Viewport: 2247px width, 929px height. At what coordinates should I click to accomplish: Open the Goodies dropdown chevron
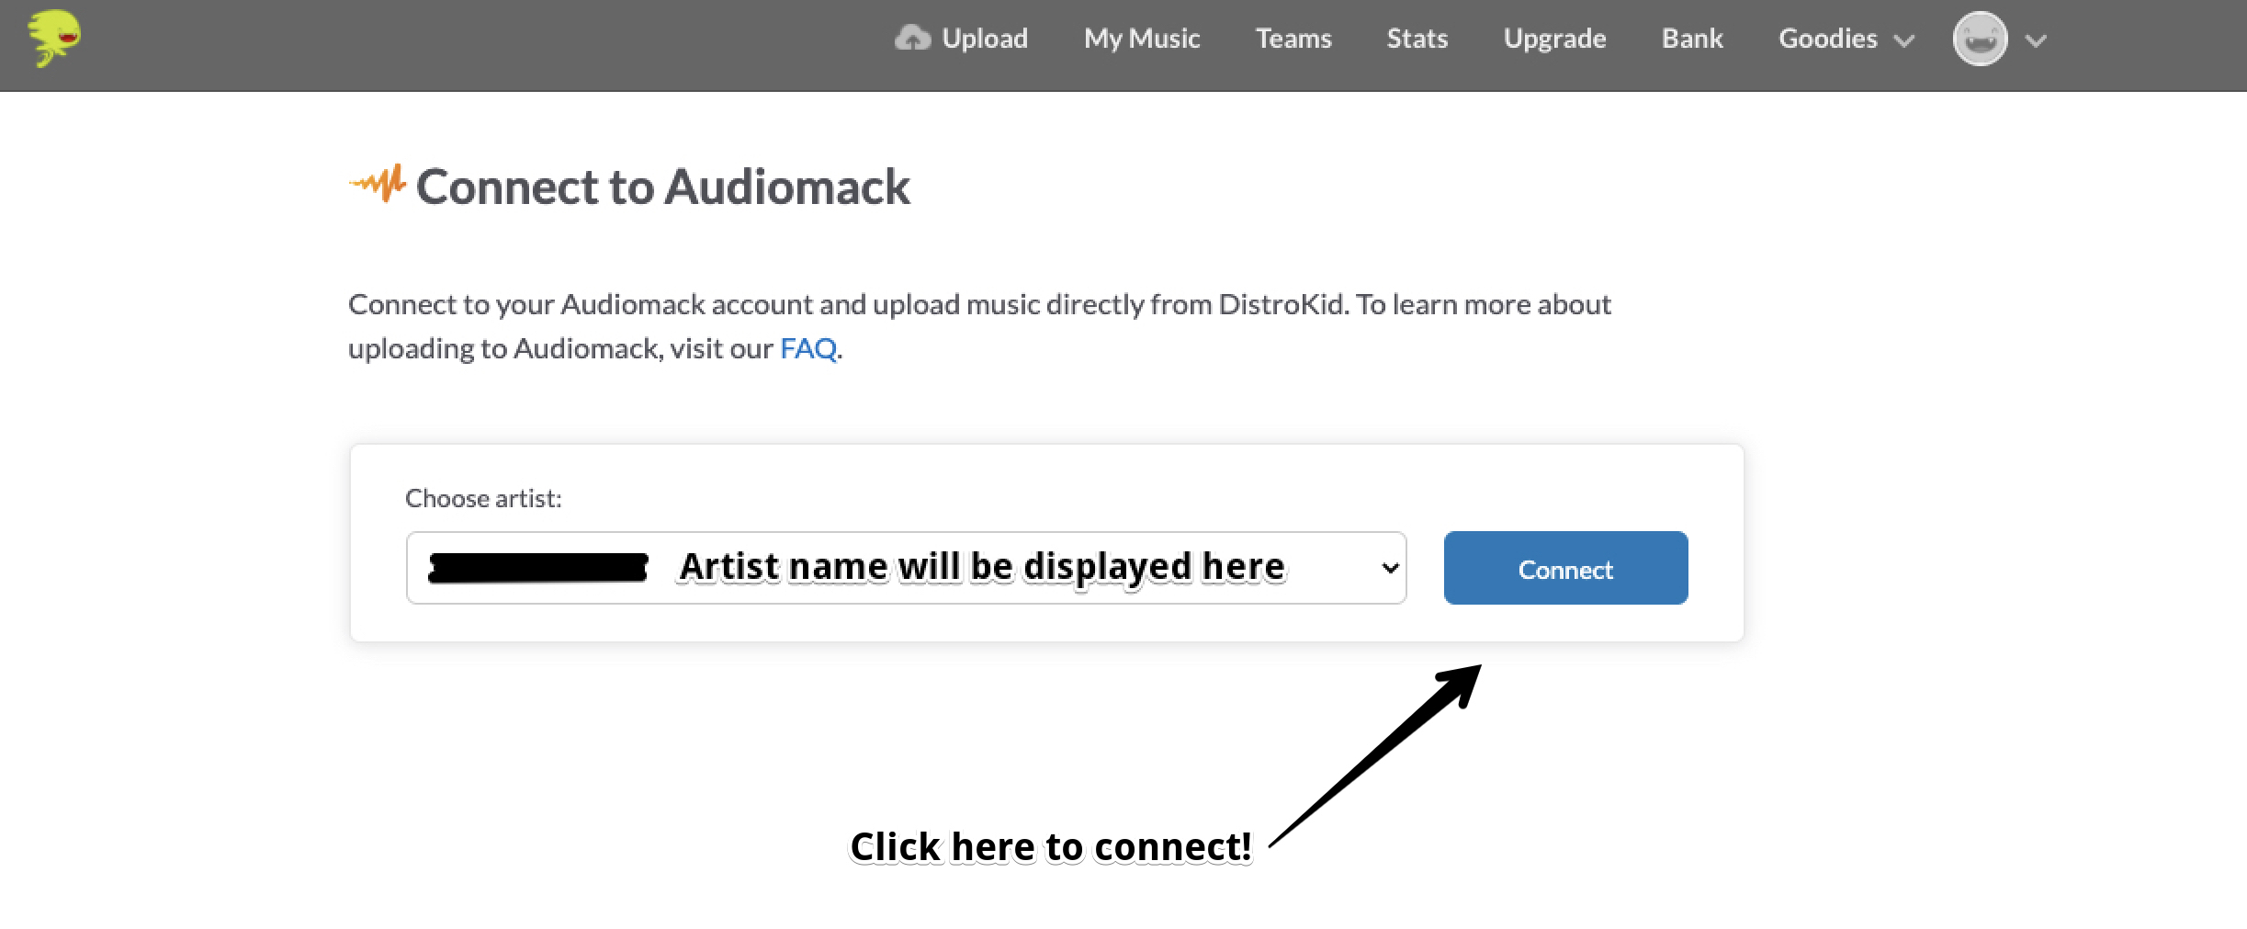1906,40
